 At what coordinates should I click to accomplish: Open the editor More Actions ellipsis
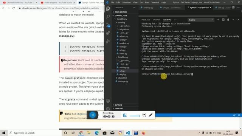pos(239,8)
